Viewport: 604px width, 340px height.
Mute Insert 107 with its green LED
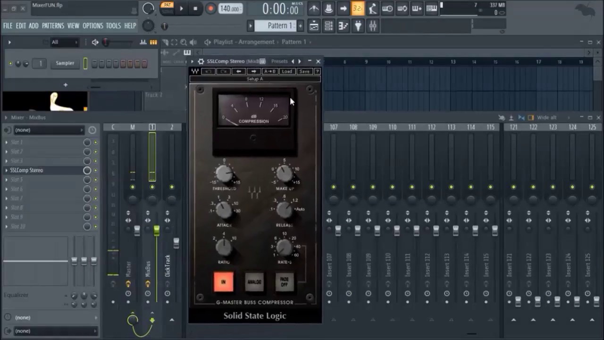[334, 187]
